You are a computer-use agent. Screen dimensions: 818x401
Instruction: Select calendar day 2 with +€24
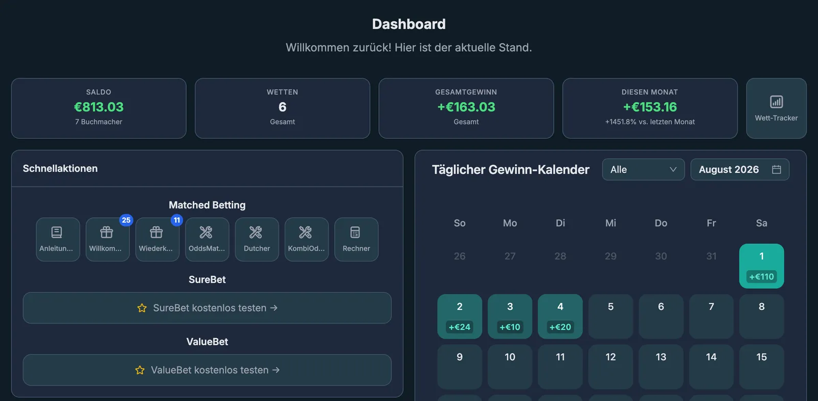[460, 316]
